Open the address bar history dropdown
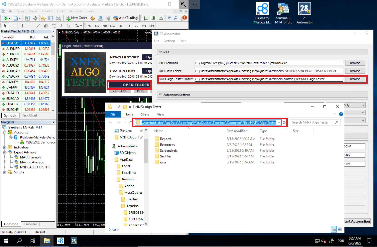Viewport: 377px width, 247px height. [x=279, y=122]
